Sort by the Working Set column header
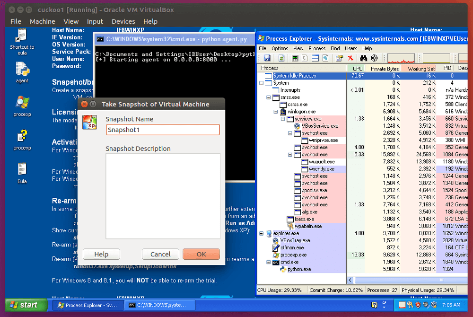This screenshot has height=317, width=473. pyautogui.click(x=419, y=69)
